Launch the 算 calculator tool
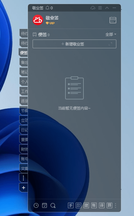Viewport: 134px width, 216px height. coord(109,205)
